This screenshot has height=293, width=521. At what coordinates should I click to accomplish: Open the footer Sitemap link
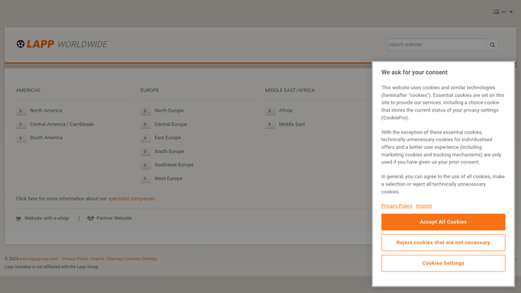click(x=114, y=259)
